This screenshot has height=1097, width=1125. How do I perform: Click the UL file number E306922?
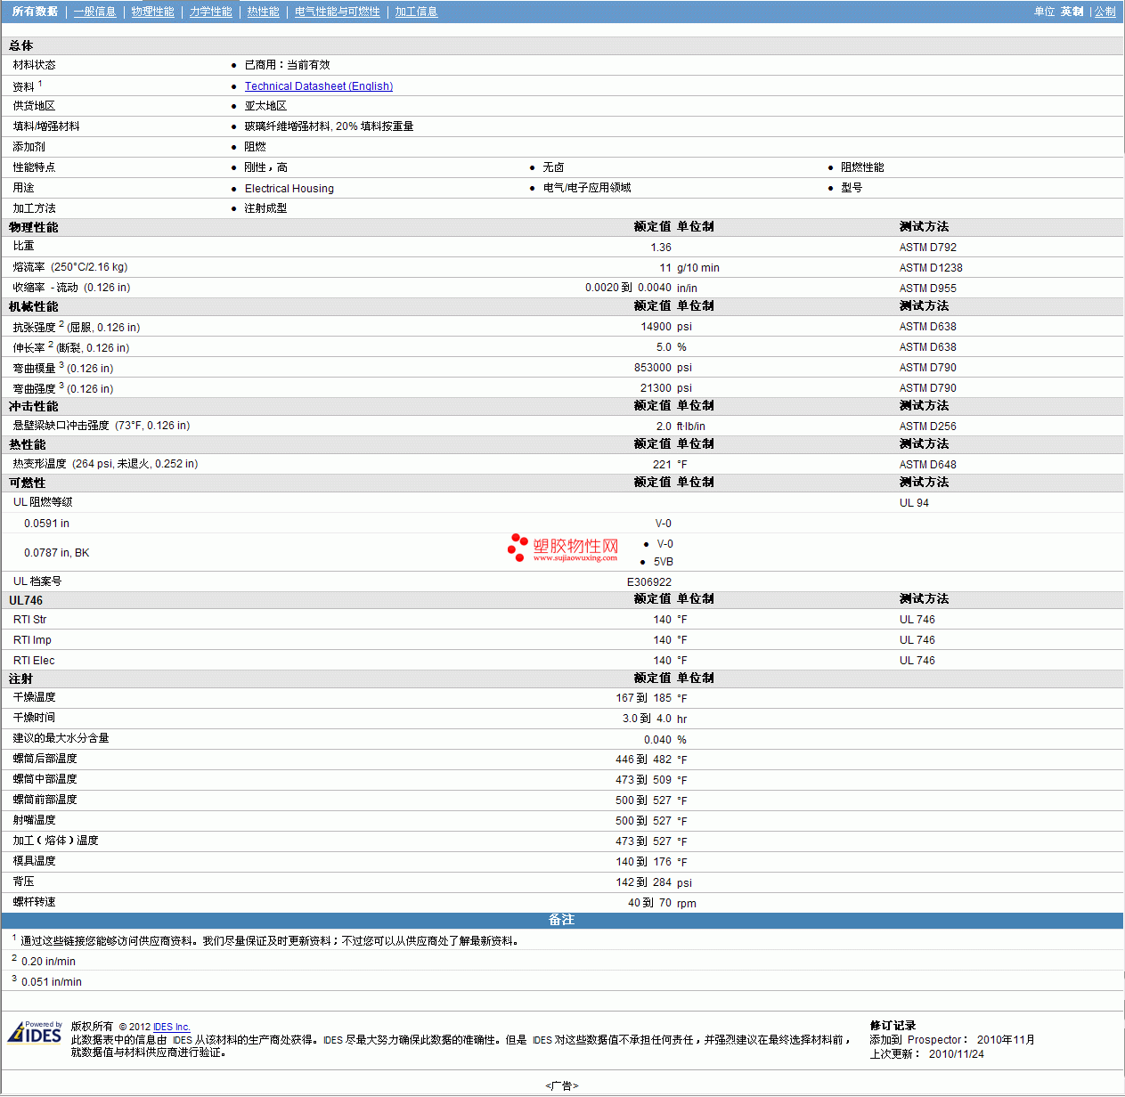pyautogui.click(x=648, y=582)
